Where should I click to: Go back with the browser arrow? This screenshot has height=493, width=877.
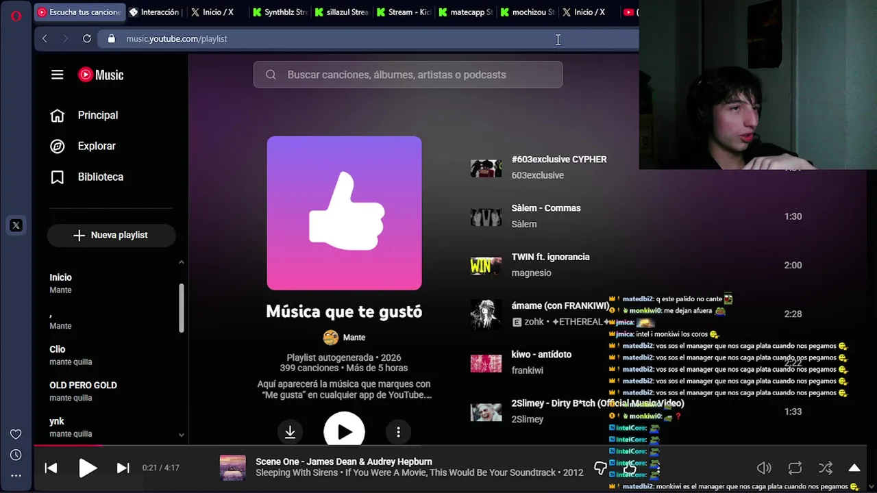45,38
